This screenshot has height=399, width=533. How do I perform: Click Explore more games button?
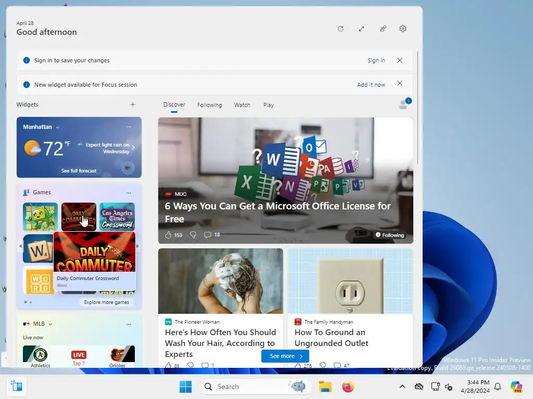pyautogui.click(x=106, y=302)
